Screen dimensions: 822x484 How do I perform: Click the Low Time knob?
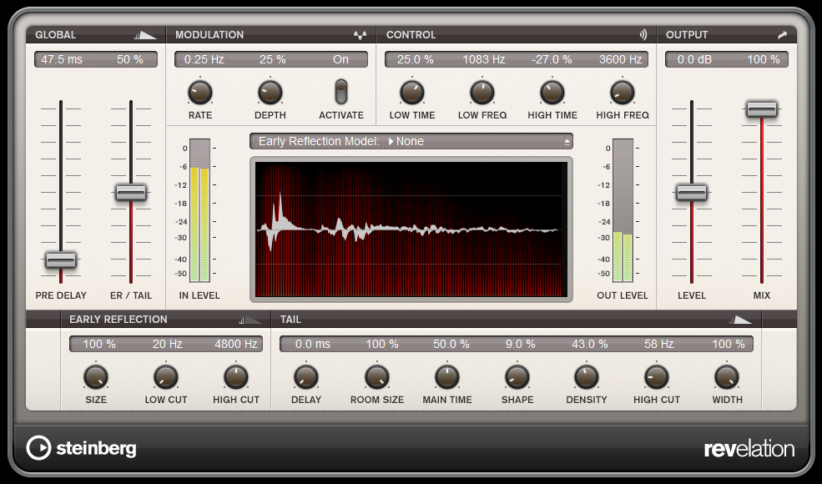412,93
